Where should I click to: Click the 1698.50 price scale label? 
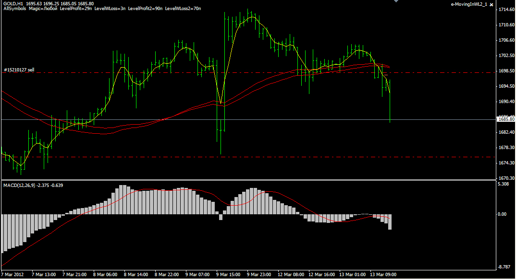coord(507,71)
